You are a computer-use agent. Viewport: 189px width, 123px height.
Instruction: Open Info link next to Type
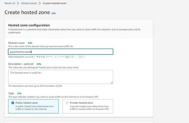(19, 93)
